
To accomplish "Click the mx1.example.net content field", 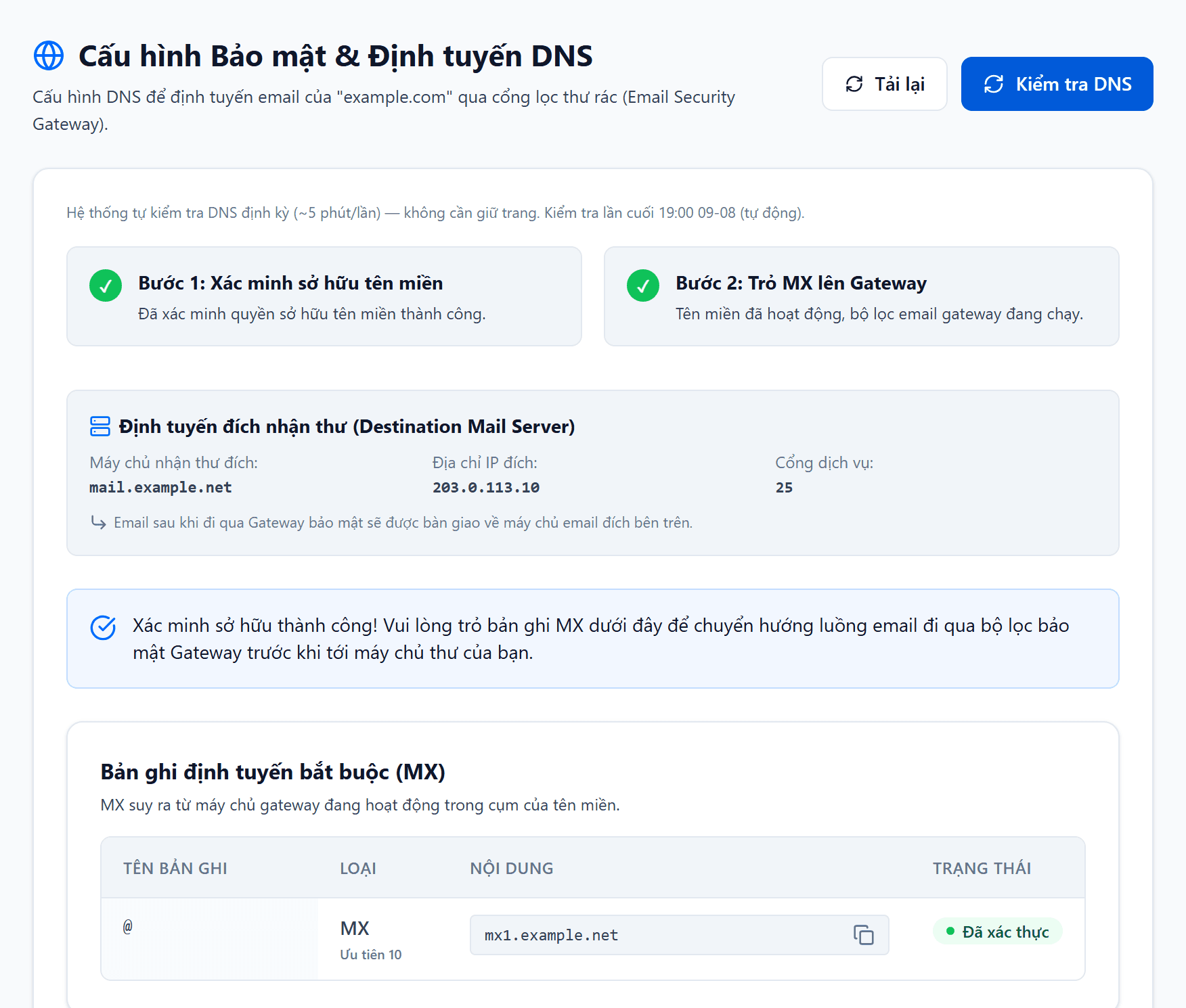I will (679, 935).
